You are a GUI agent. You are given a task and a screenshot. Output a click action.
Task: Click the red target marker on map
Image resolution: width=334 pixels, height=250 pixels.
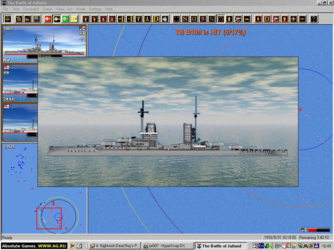[x=300, y=109]
